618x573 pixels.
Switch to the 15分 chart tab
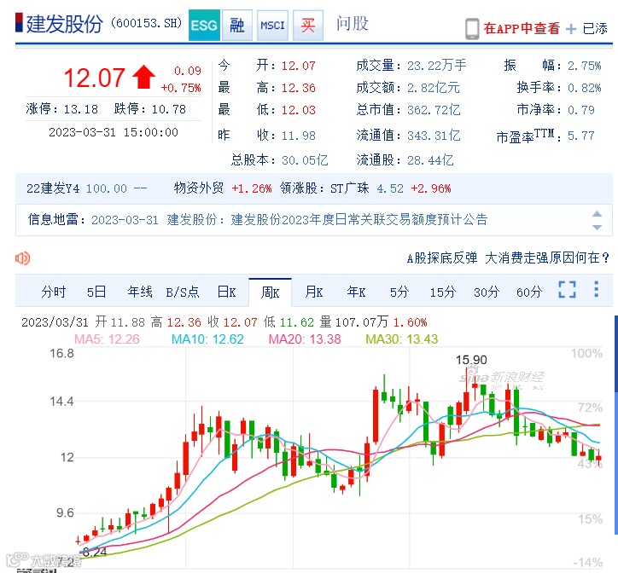[443, 292]
